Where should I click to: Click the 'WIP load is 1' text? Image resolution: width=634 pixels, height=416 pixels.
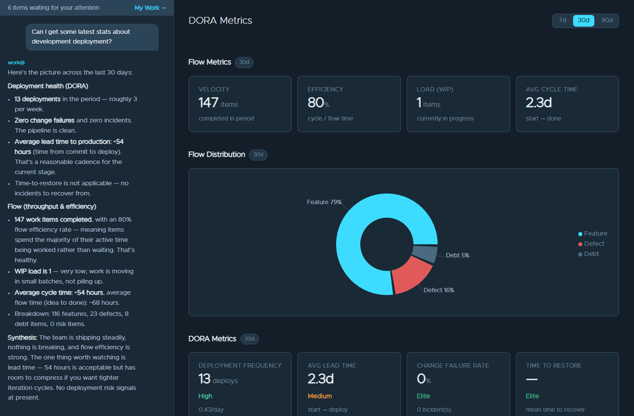point(33,271)
